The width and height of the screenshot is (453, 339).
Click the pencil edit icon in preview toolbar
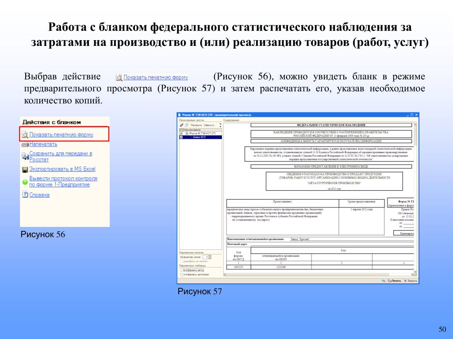coord(180,125)
